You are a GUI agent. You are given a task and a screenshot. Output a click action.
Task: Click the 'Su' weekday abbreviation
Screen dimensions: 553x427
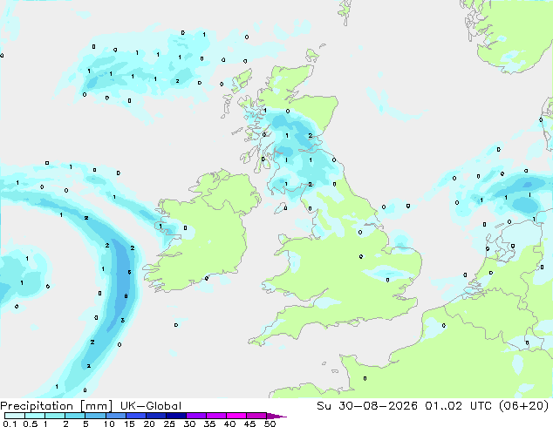click(x=324, y=406)
